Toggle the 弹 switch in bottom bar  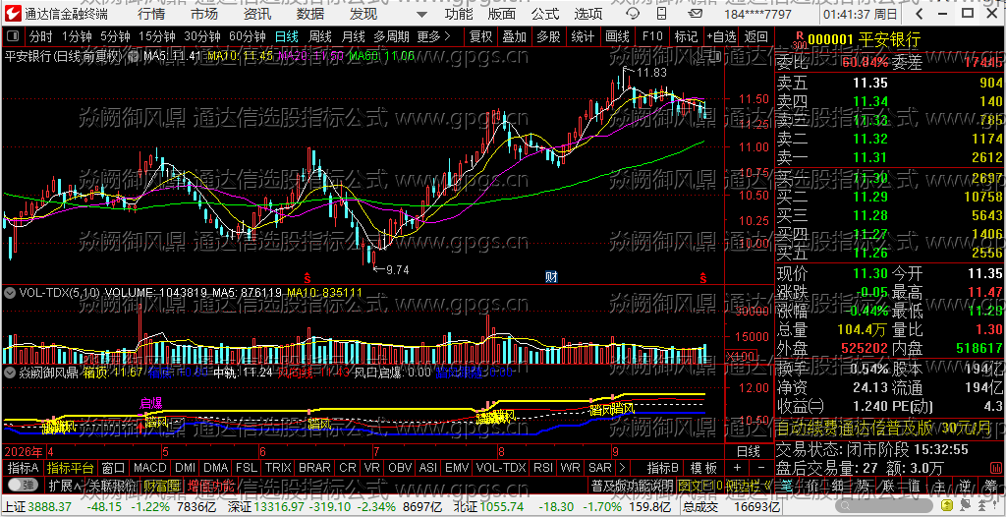tap(23, 485)
